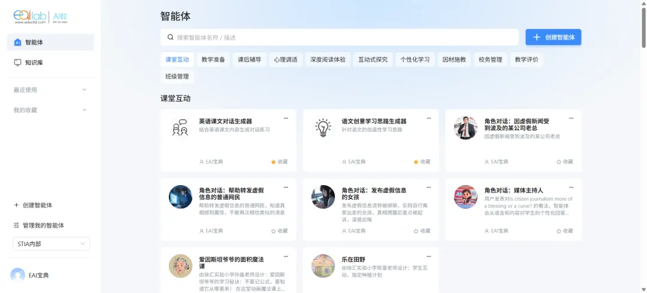Click the 管理我的智能体 sliders icon
This screenshot has height=293, width=647.
(17, 225)
